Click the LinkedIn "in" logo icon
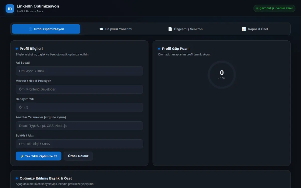Viewport: 301px width, 188px height. coord(10,8)
